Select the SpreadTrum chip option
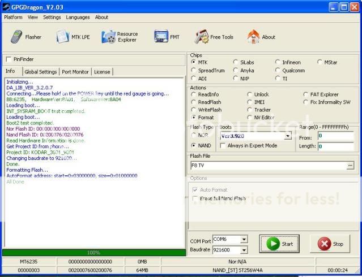The width and height of the screenshot is (362, 277). (194, 70)
